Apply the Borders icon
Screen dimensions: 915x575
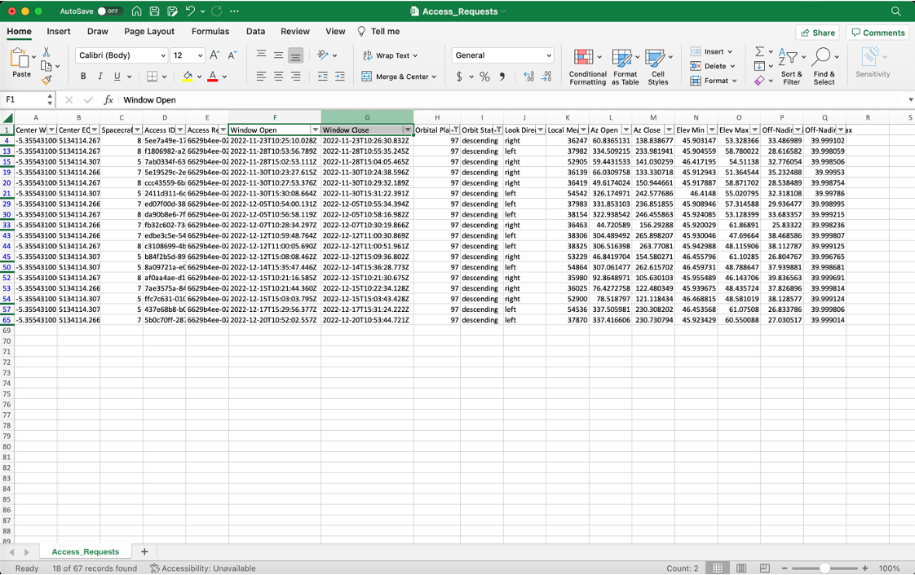(x=152, y=77)
